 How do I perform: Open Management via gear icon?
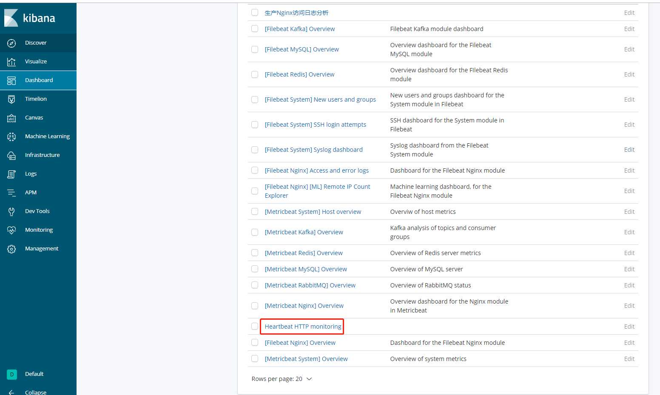(11, 249)
